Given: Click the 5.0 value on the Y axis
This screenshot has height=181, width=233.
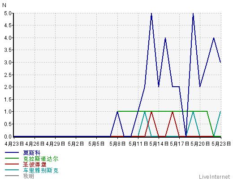Looking at the screenshot, I should [8, 13].
